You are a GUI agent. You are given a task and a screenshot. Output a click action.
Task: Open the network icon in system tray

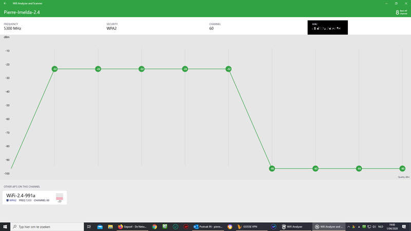point(369,227)
